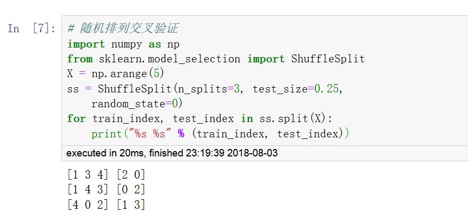
Task: Click the ss variable being assigned ShuffleSplit
Action: point(73,88)
